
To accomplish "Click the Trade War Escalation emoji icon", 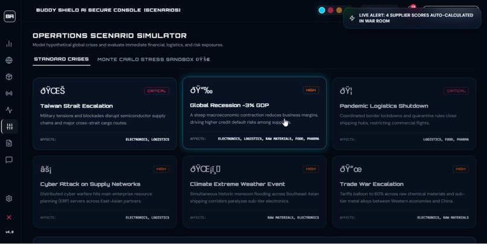I will 350,169.
